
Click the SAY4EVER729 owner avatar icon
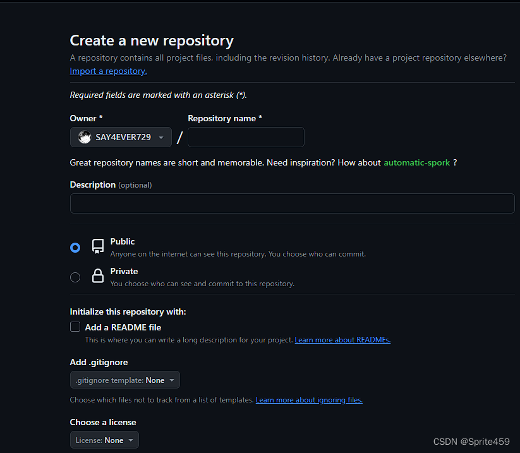click(85, 137)
